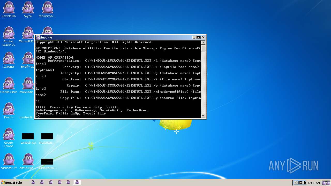Click the console vertical scrollbar thumb
The image size is (331, 186).
(203, 48)
